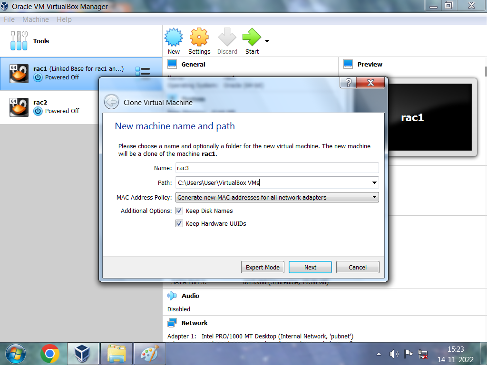The width and height of the screenshot is (487, 365).
Task: Click into the Name field containing rac3
Action: tap(277, 168)
